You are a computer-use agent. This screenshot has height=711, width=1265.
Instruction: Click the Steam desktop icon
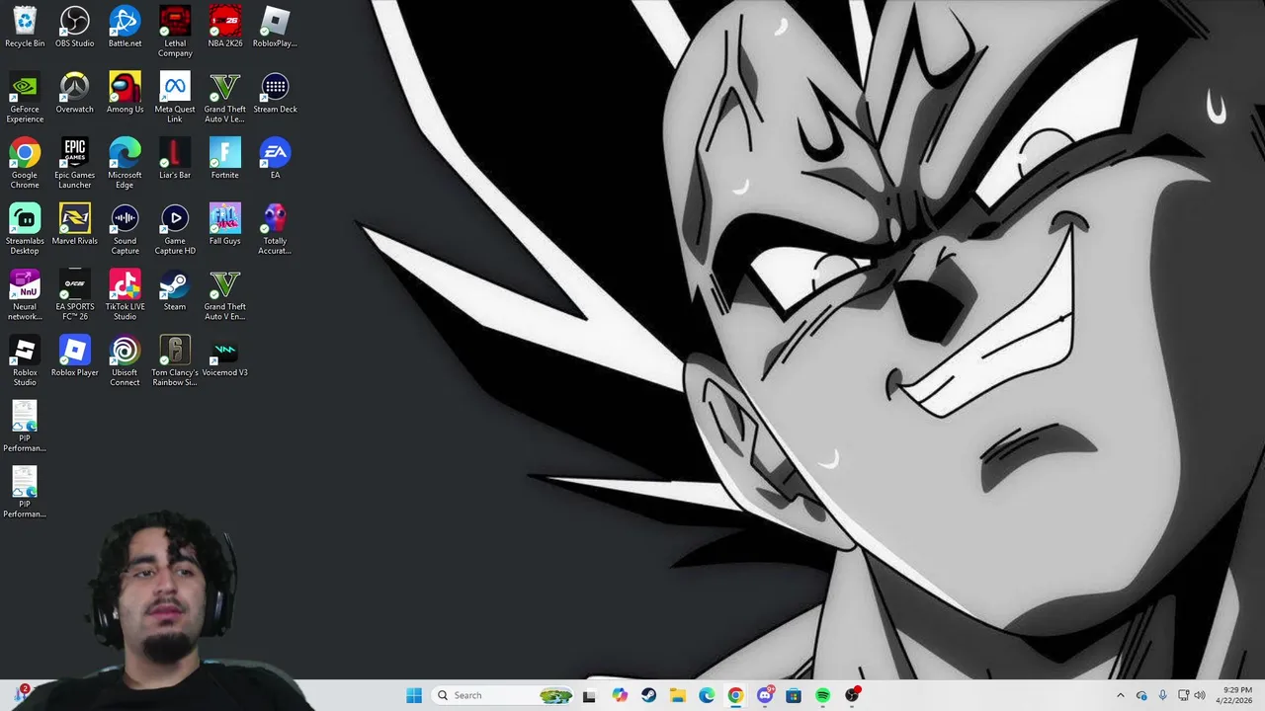[175, 290]
